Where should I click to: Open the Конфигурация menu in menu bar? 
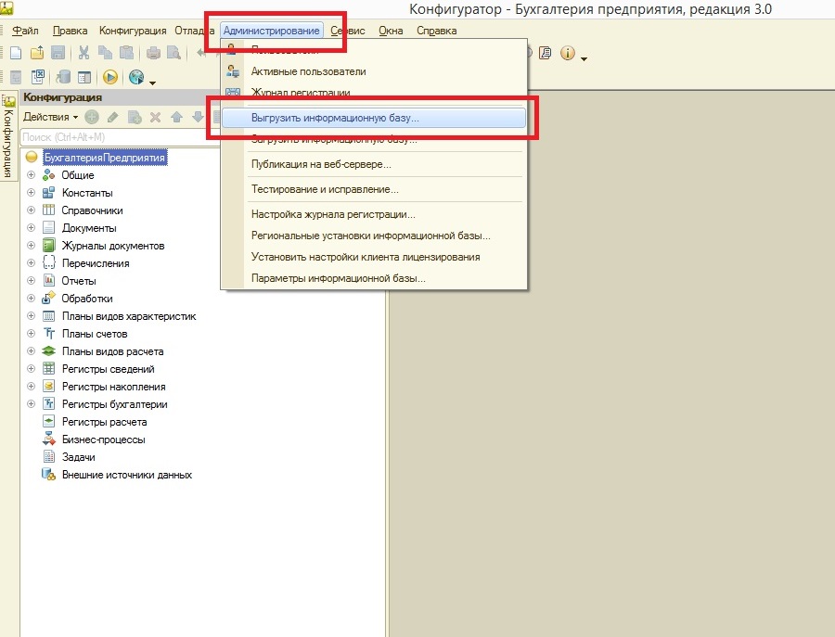pyautogui.click(x=133, y=31)
